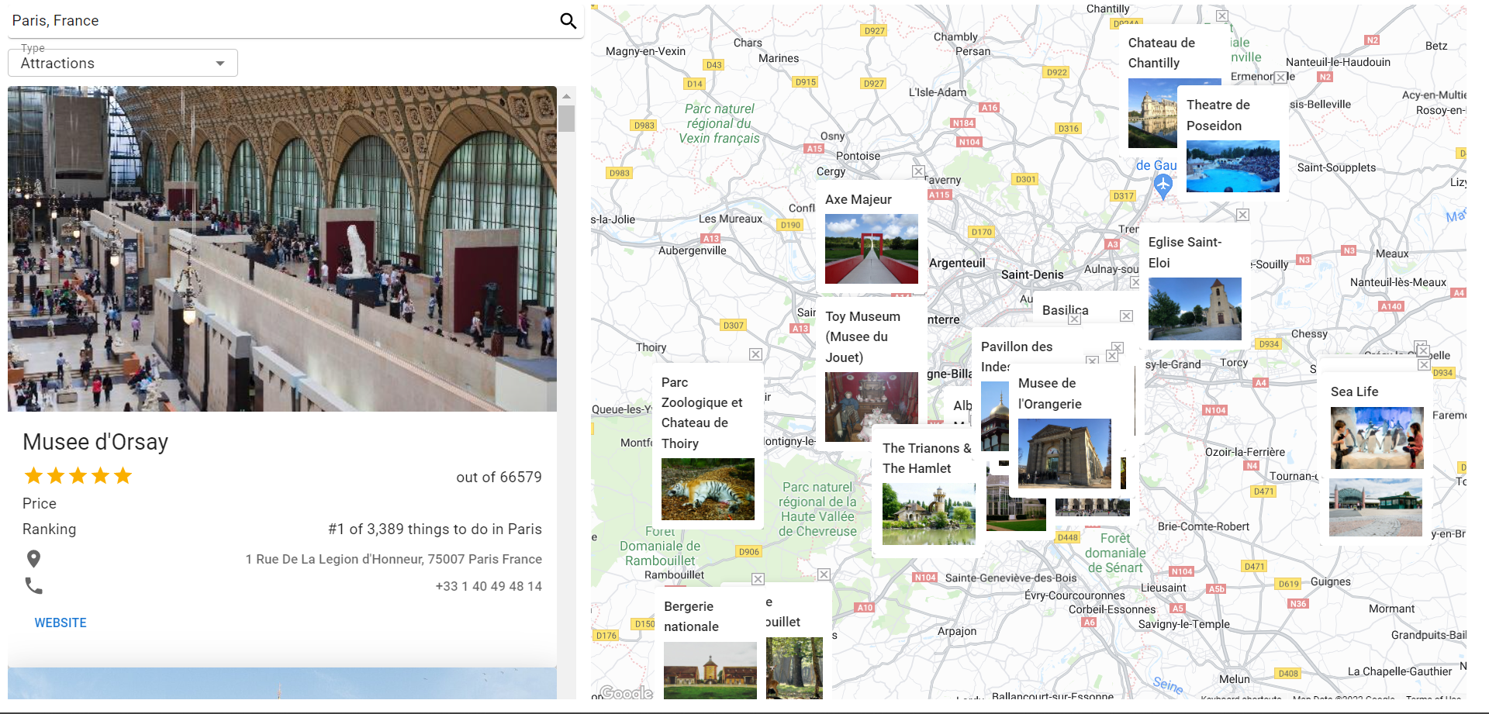1489x714 pixels.
Task: Select the Rue De La Legion d'Honneur address
Action: (393, 559)
